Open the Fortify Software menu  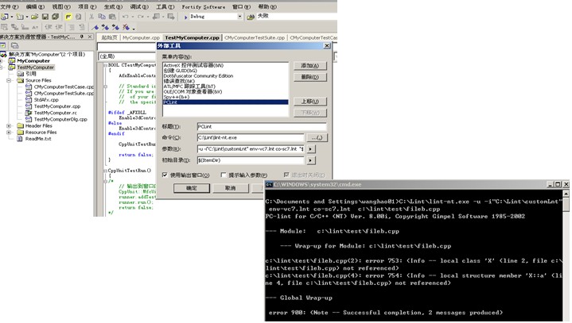point(203,7)
